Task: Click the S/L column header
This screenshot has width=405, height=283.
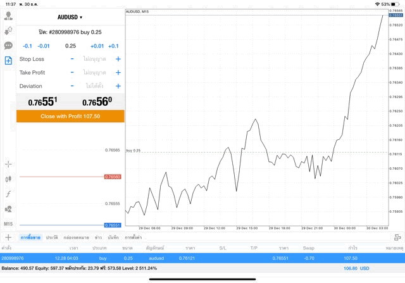Action: [x=223, y=248]
